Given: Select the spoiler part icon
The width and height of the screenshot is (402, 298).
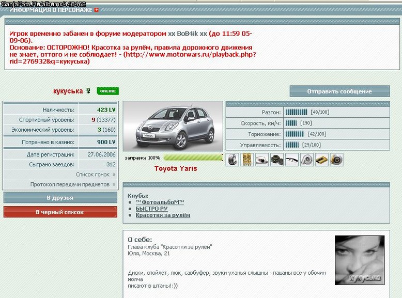Looking at the screenshot, I should tap(292, 160).
